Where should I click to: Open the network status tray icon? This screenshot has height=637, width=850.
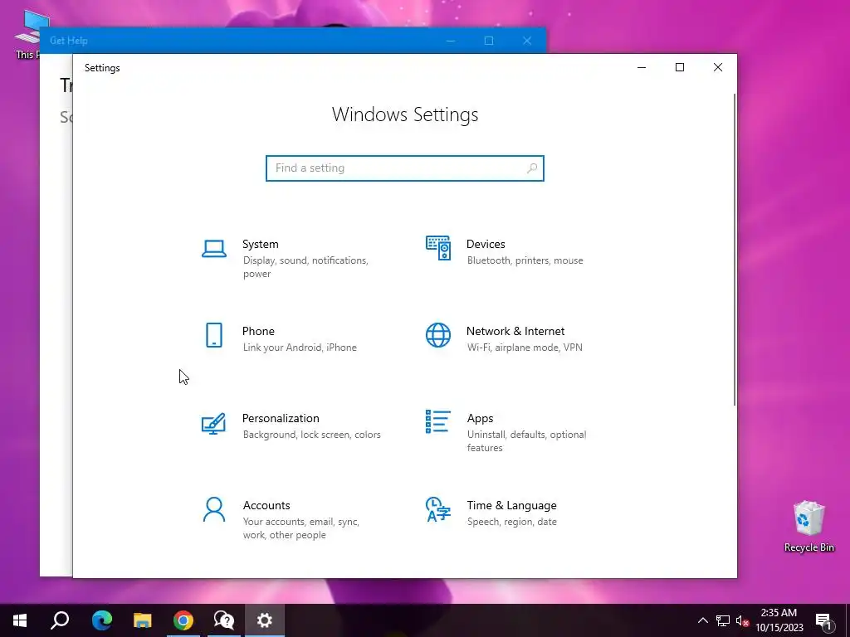click(723, 620)
